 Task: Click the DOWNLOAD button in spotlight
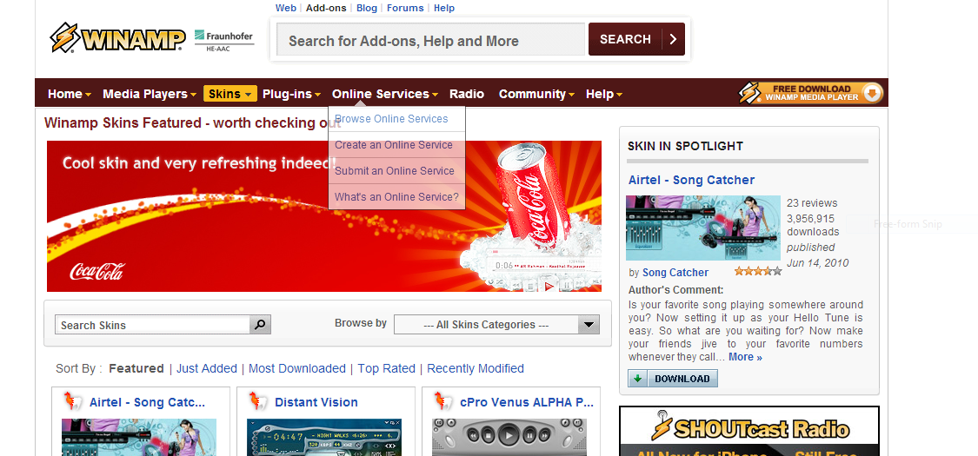click(x=673, y=378)
